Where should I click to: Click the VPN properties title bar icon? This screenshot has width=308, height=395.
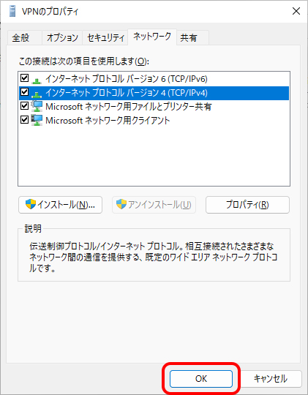[x=12, y=11]
